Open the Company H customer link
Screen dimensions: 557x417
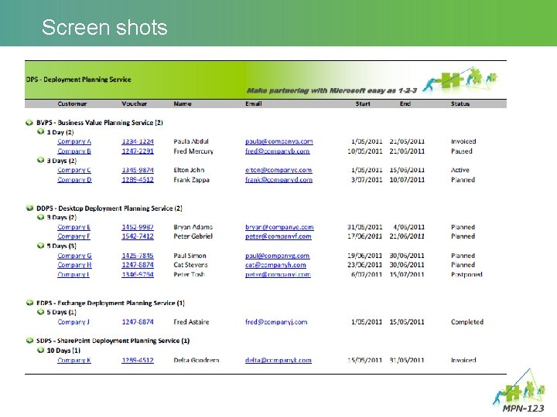[x=74, y=265]
